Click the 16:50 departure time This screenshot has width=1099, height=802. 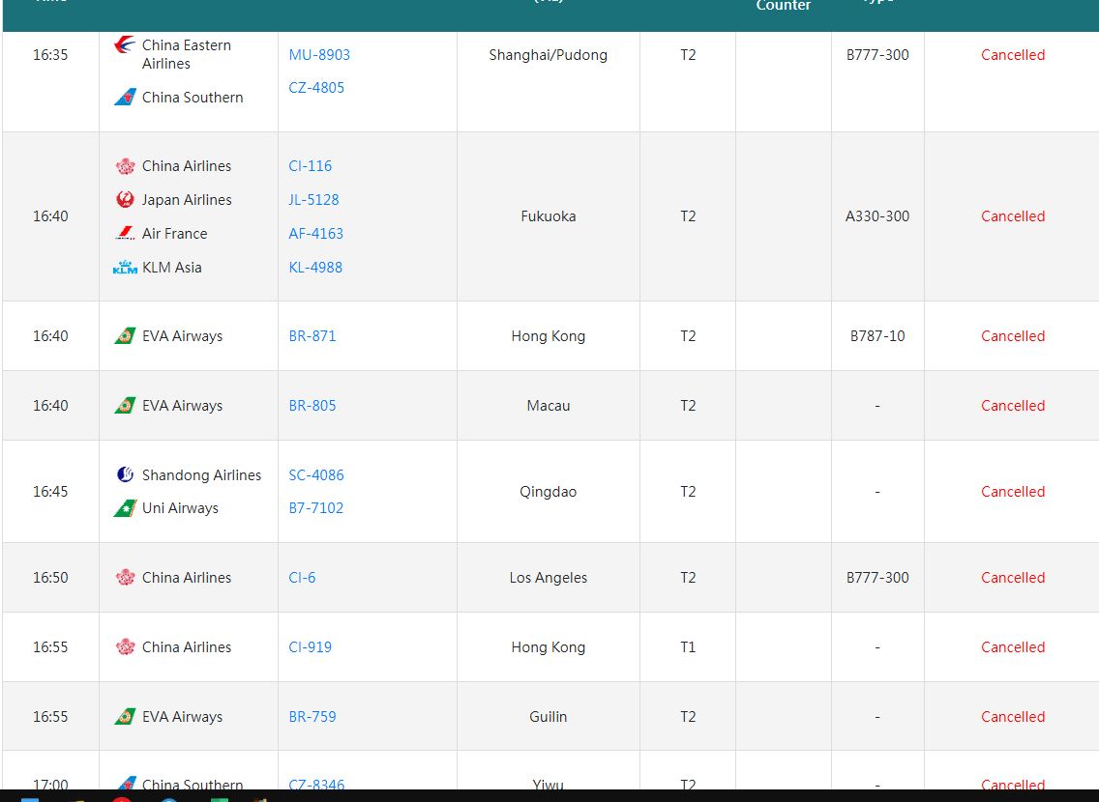click(x=50, y=578)
